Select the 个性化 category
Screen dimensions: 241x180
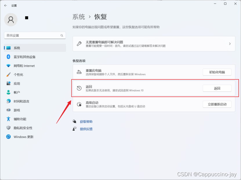[x=35, y=75]
